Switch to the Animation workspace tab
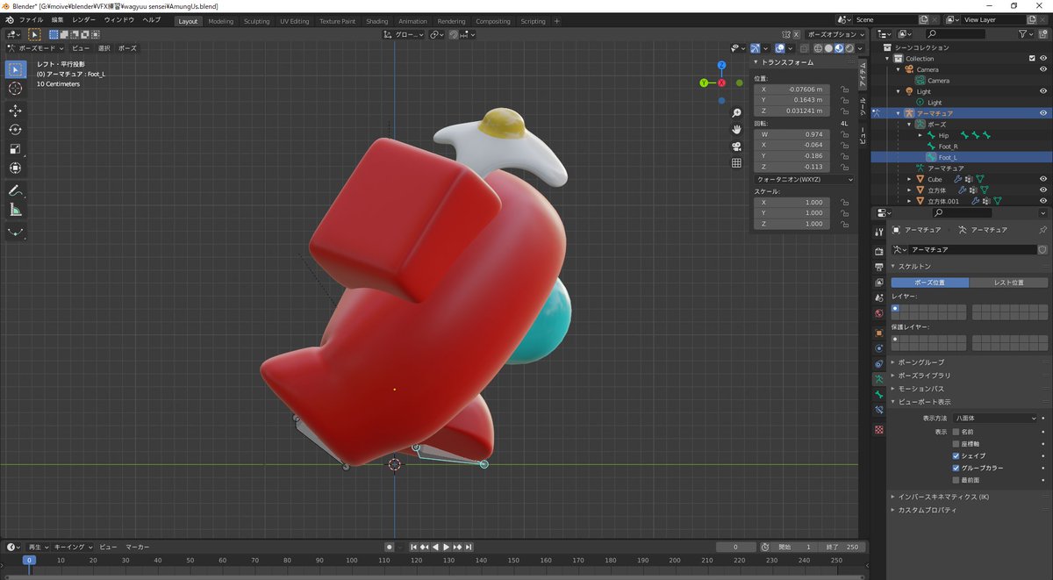Screen dimensions: 1053x580 pos(412,21)
